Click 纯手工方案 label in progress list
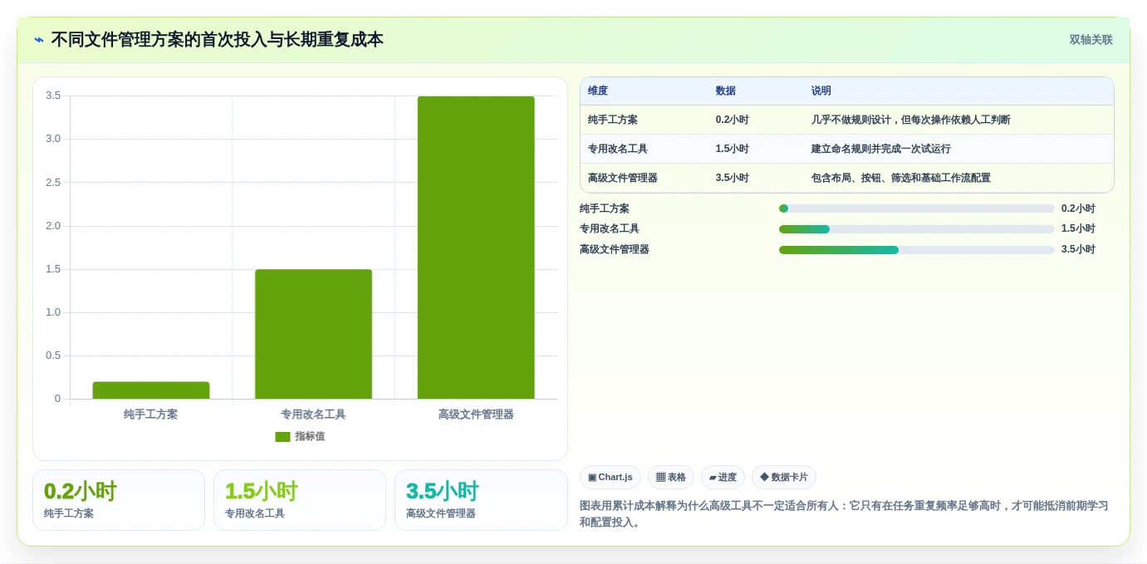1147x564 pixels. 605,208
